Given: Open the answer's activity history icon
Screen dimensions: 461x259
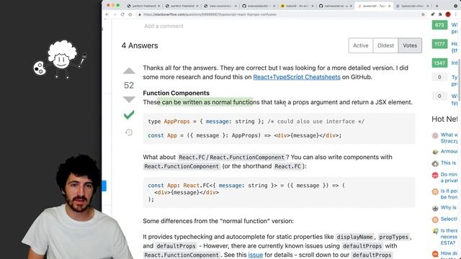Looking at the screenshot, I should click(x=129, y=132).
